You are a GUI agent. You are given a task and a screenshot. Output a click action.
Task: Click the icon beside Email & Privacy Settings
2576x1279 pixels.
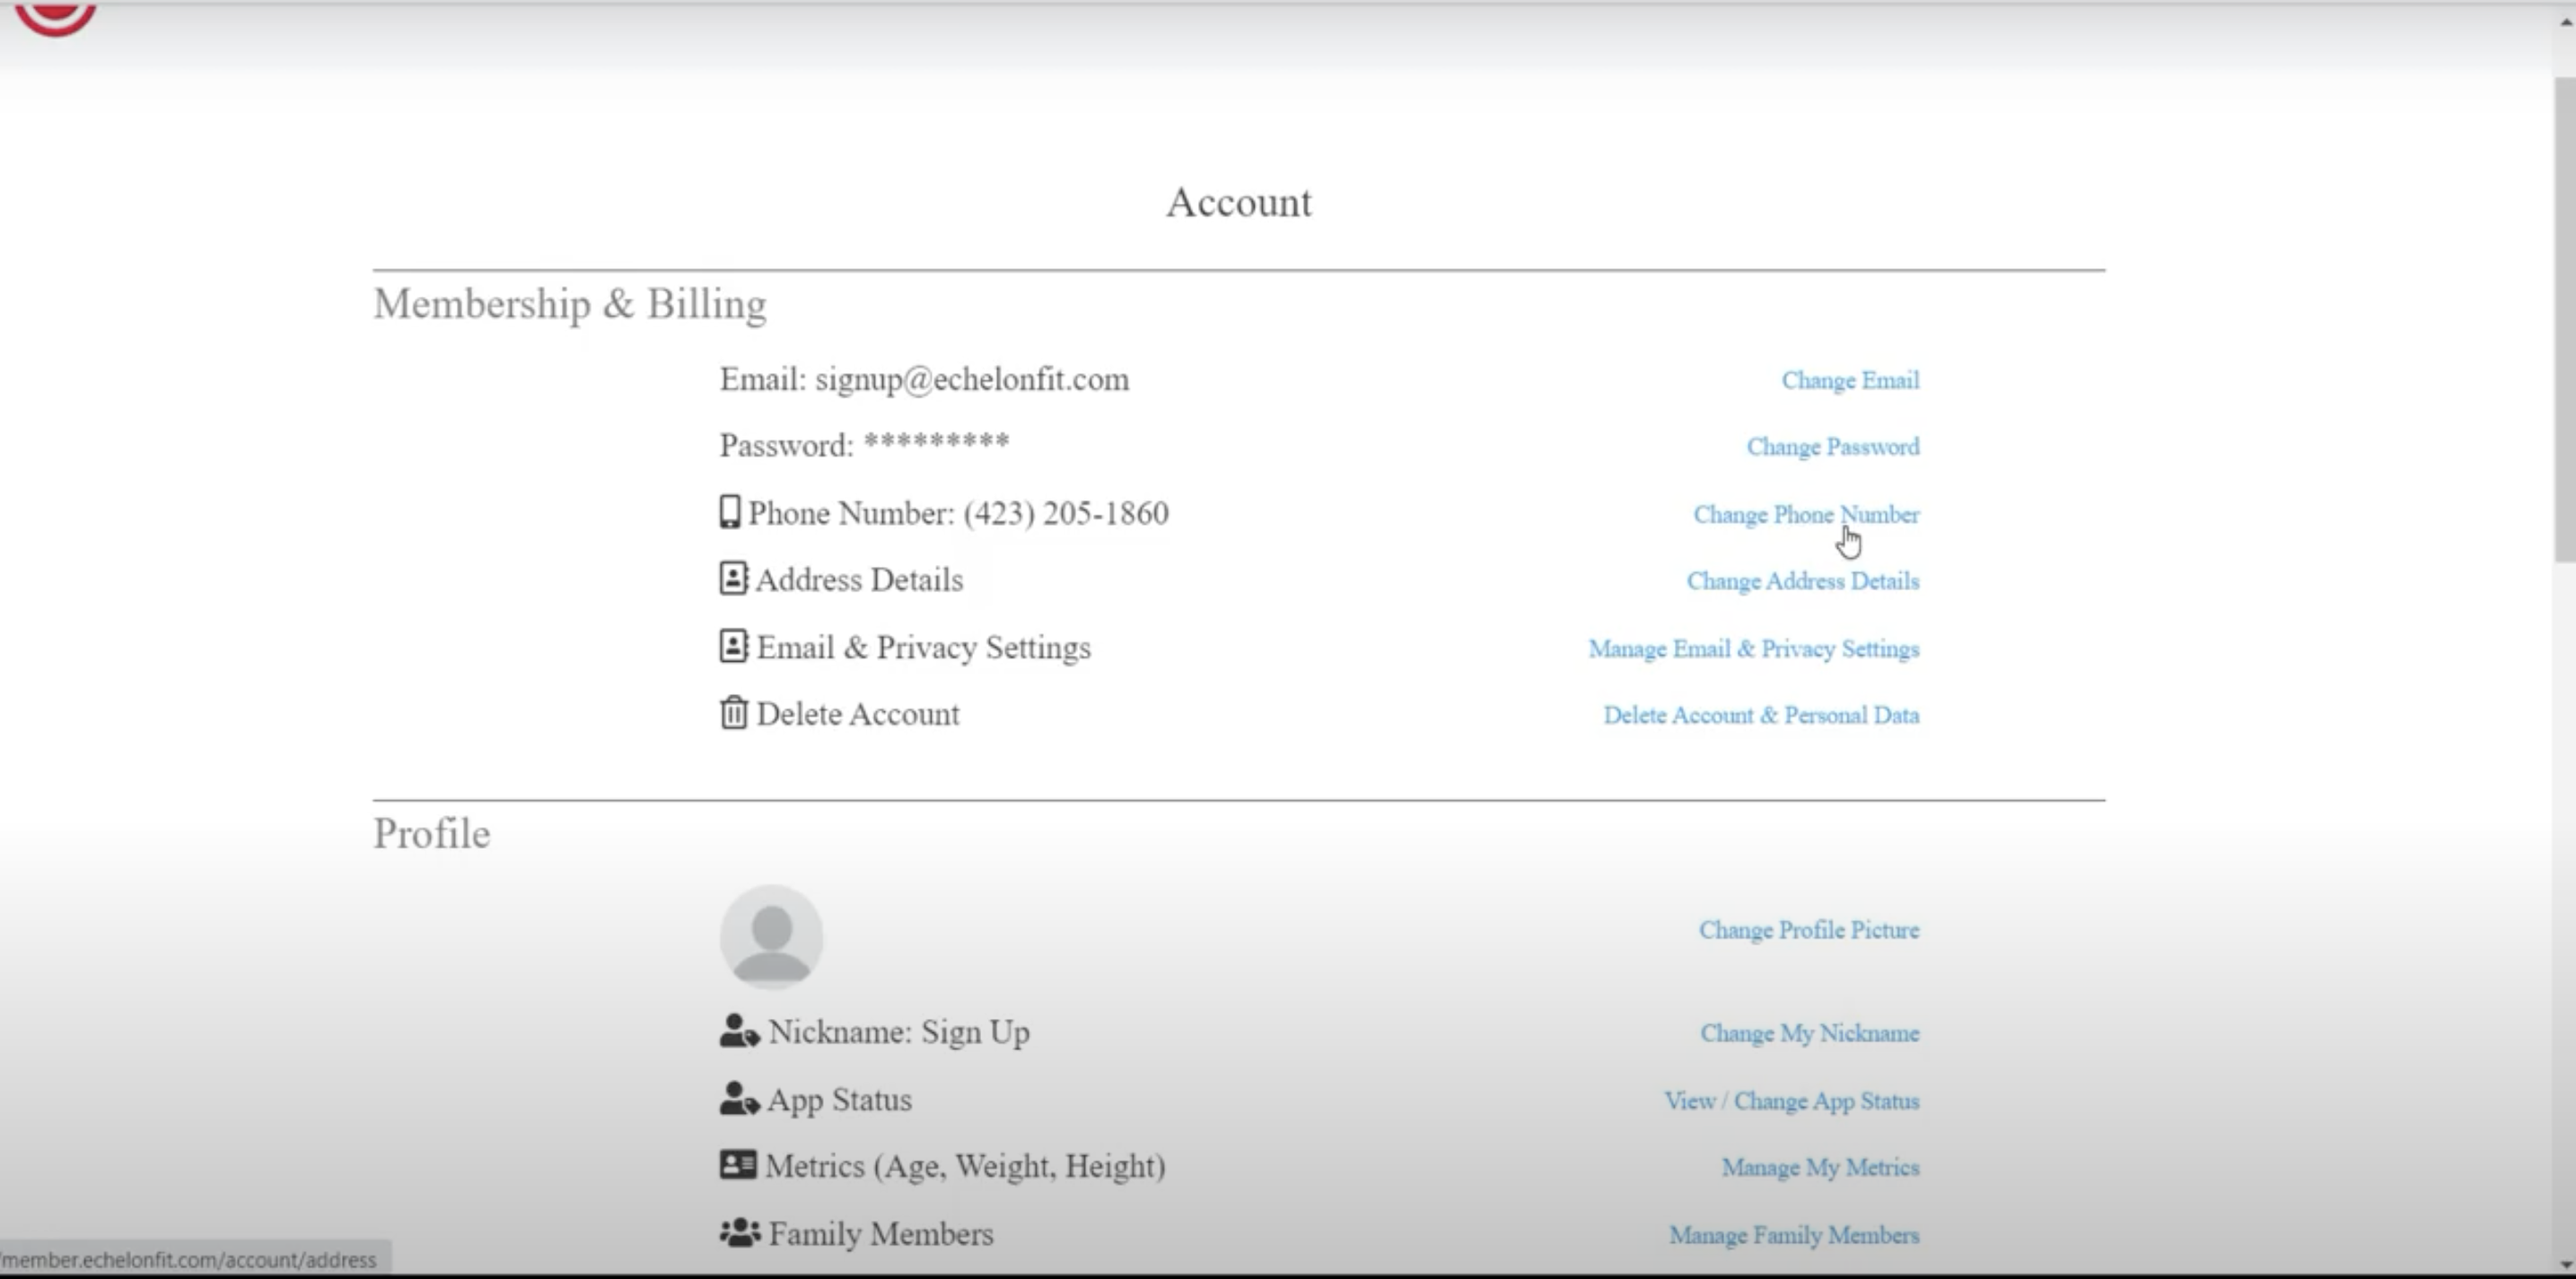733,646
